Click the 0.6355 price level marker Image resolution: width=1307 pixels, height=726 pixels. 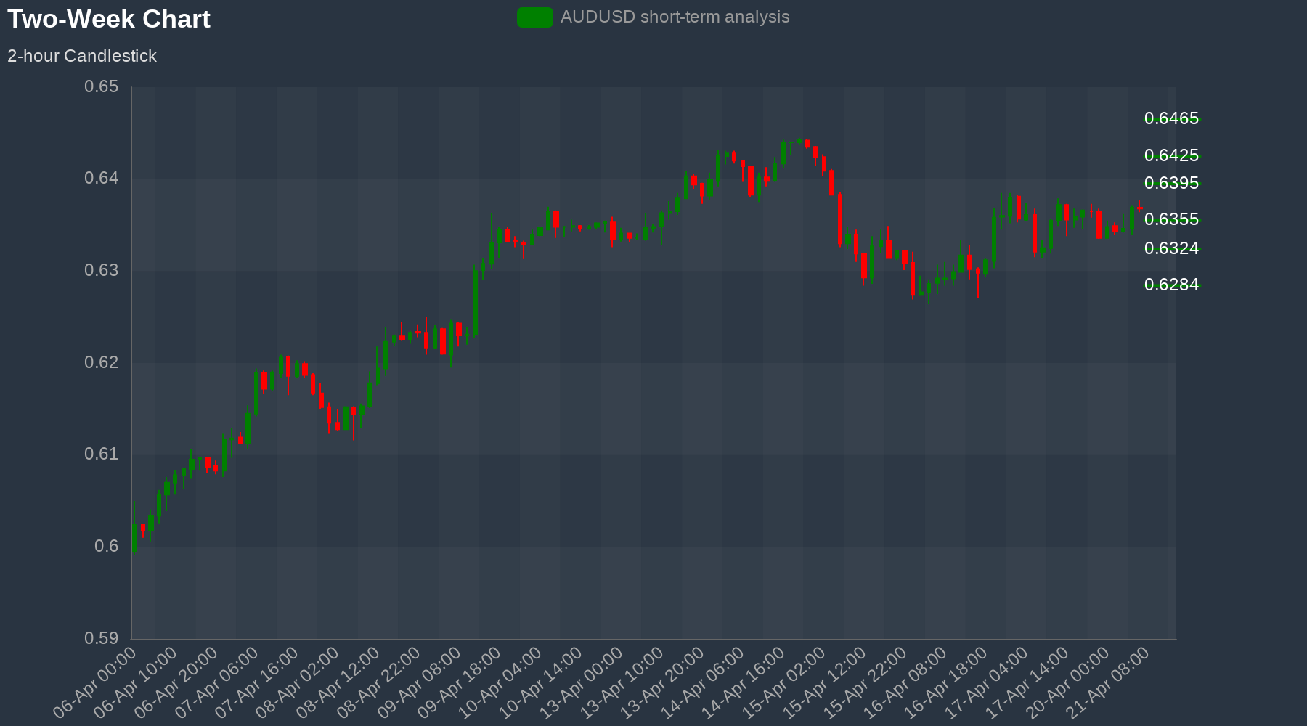1170,219
